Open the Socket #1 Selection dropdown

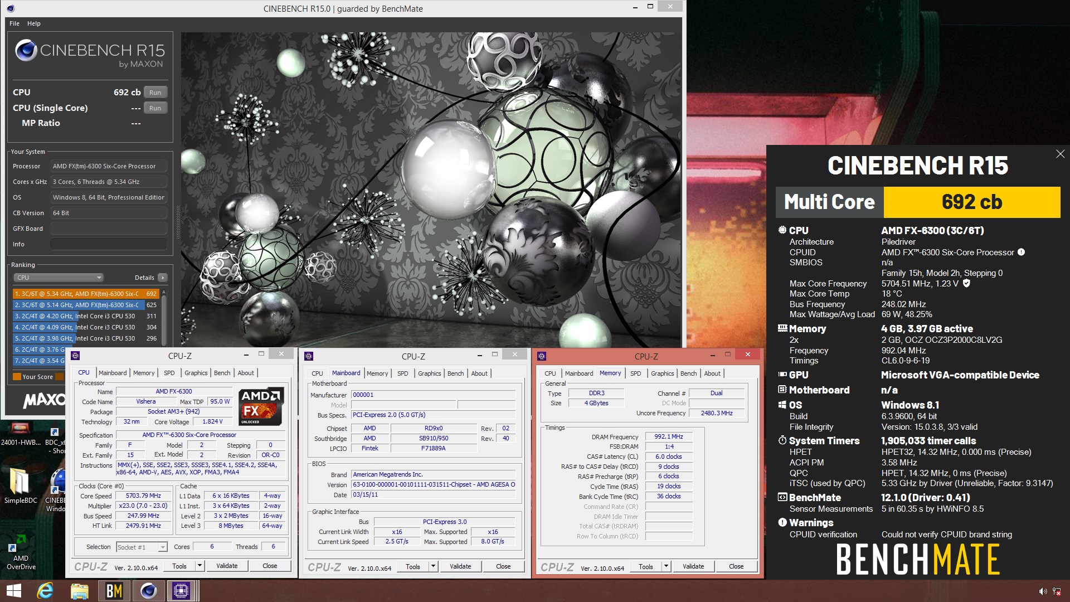pos(142,547)
